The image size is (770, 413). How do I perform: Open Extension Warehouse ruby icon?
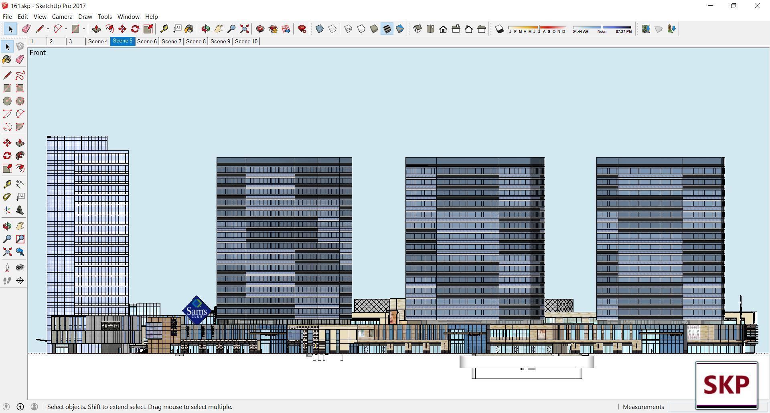(x=302, y=29)
